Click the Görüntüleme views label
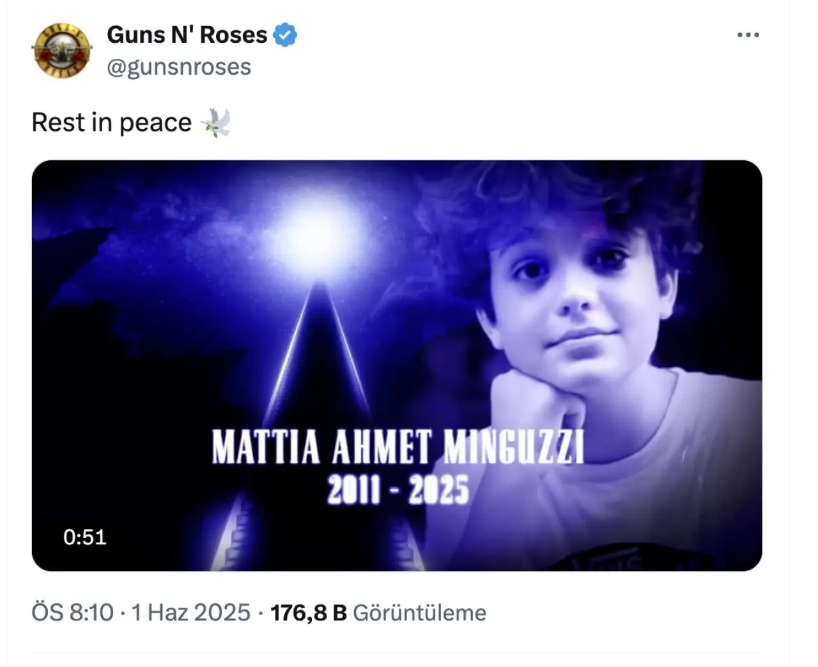818x667 pixels. [x=419, y=613]
